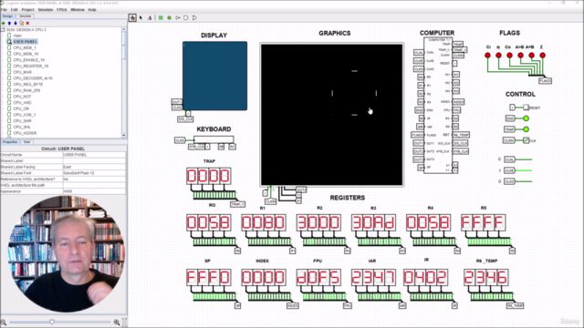Viewport: 584px width, 328px height.
Task: Click the Ci flag red LED
Action: tap(487, 55)
